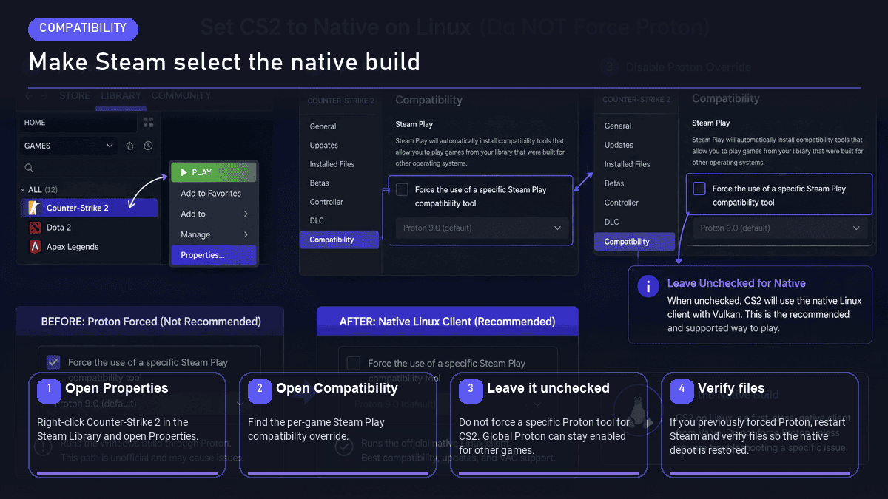888x499 pixels.
Task: Tick the Steam Play checkbox in right Compatibility panel
Action: 699,189
